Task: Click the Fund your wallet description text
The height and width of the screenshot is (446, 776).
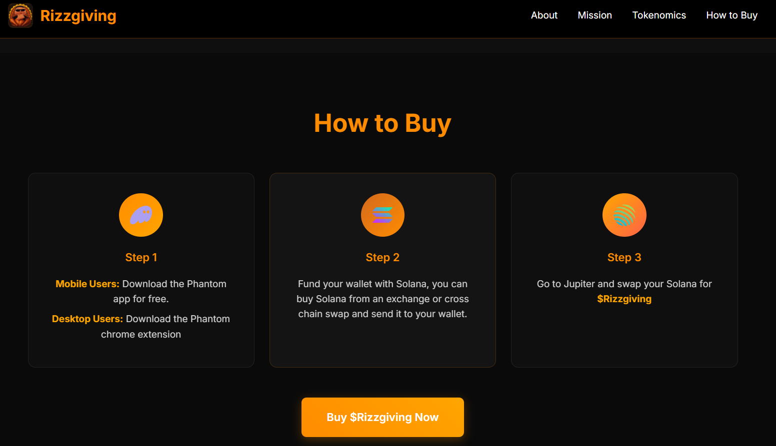Action: click(x=382, y=299)
